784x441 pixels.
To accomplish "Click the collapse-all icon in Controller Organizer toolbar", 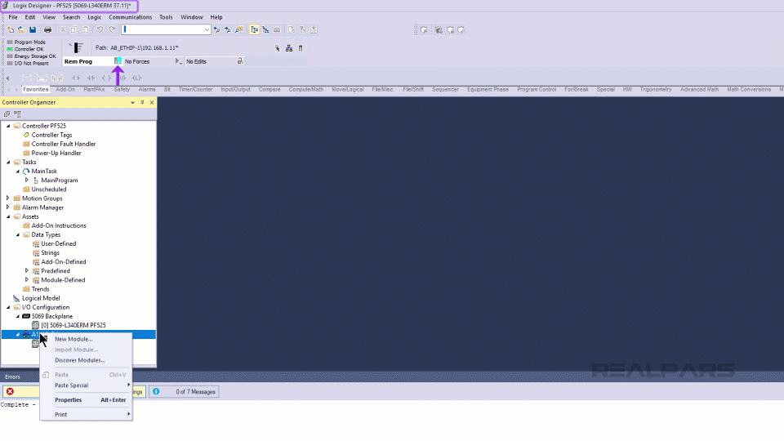I will (7, 114).
